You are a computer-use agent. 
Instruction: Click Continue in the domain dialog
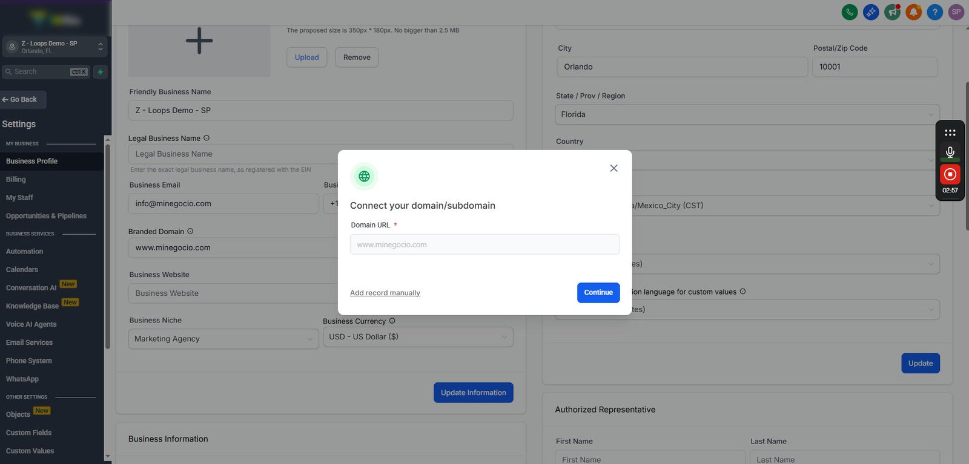point(598,293)
